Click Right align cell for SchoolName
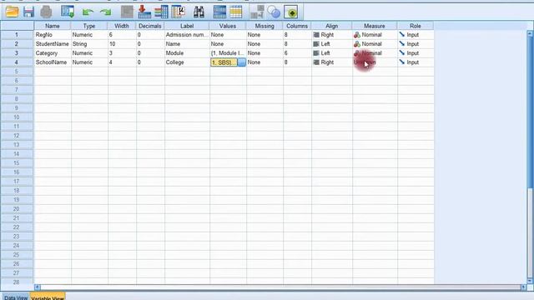Image resolution: width=534 pixels, height=300 pixels. click(x=332, y=62)
